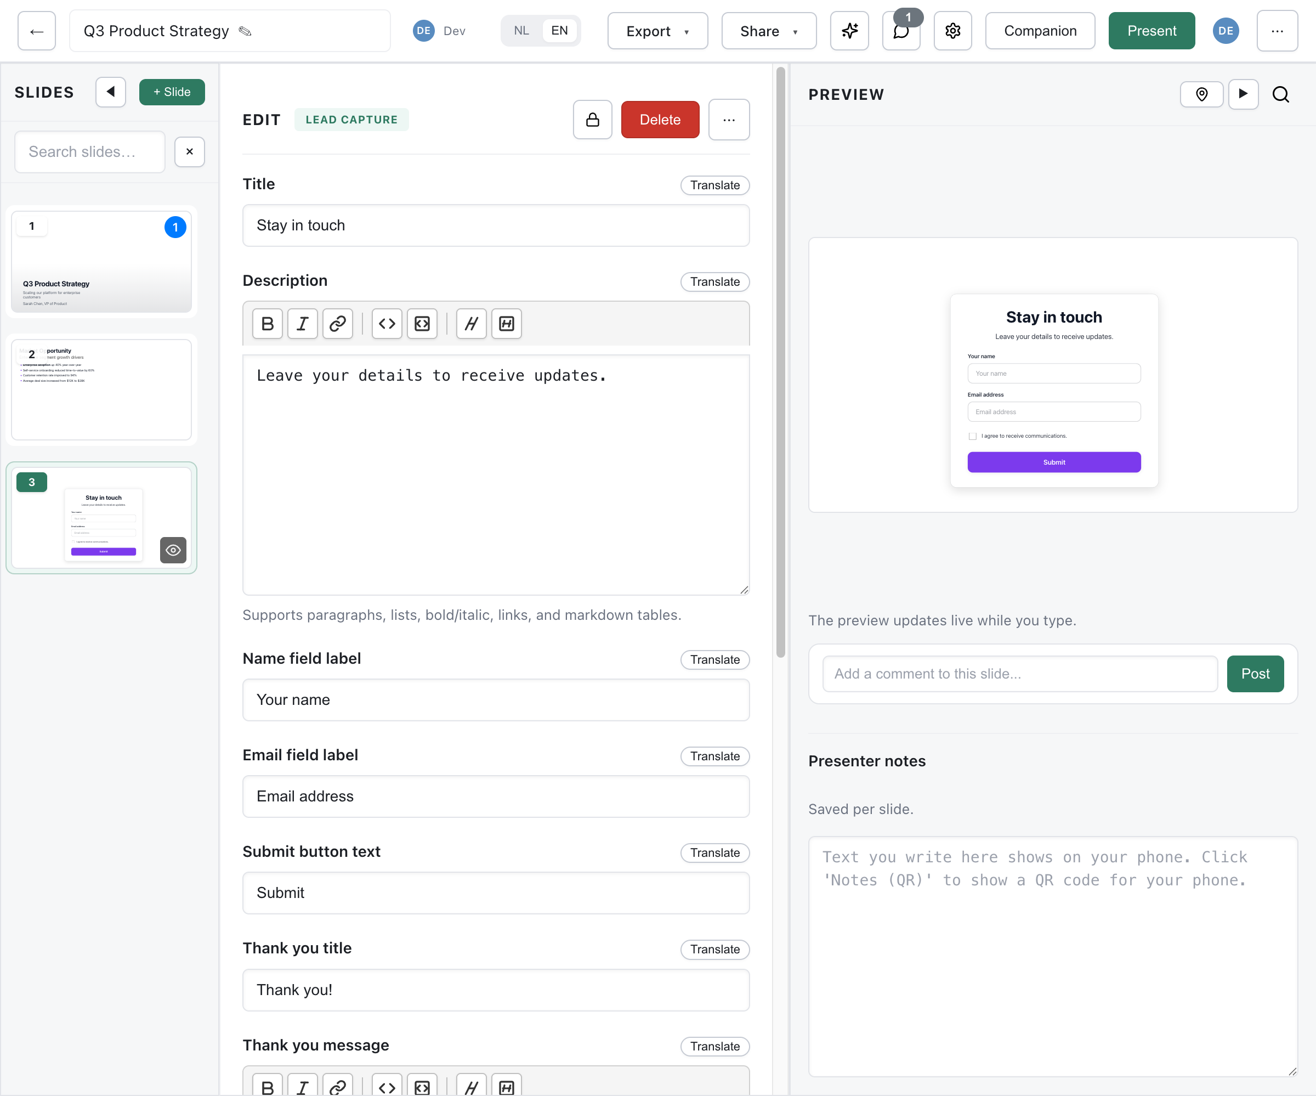Click Your name field in preview form
1316x1096 pixels.
coord(1053,374)
